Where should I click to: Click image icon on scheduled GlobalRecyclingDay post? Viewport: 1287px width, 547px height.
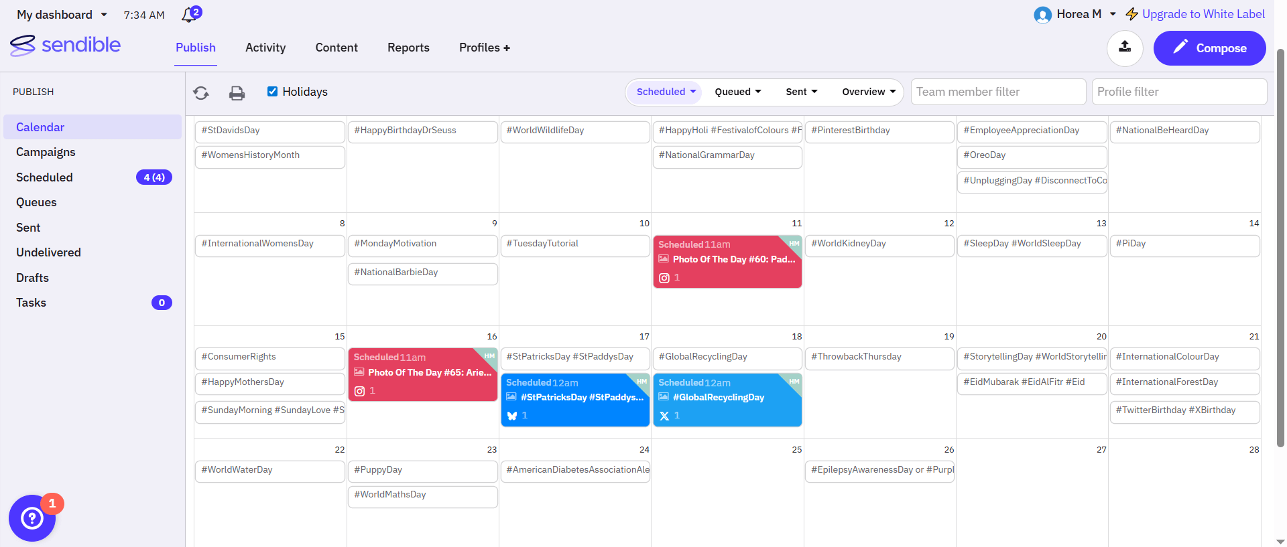[664, 396]
